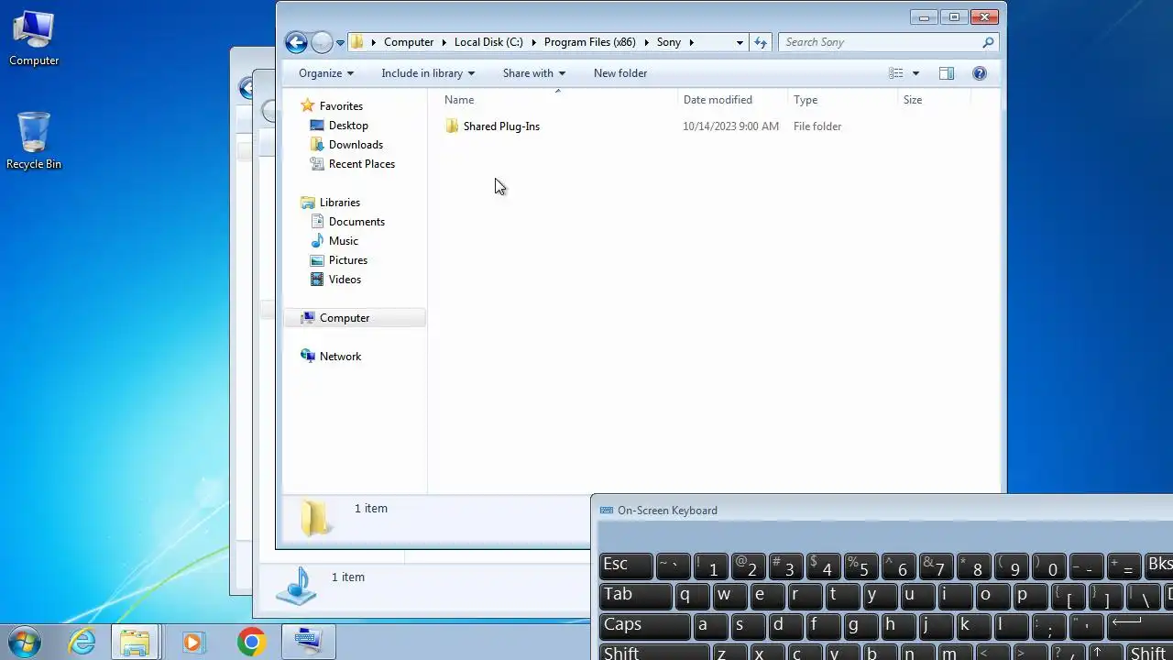This screenshot has height=660, width=1173.
Task: Toggle the Caps key on the On-Screen Keyboard
Action: coord(645,626)
